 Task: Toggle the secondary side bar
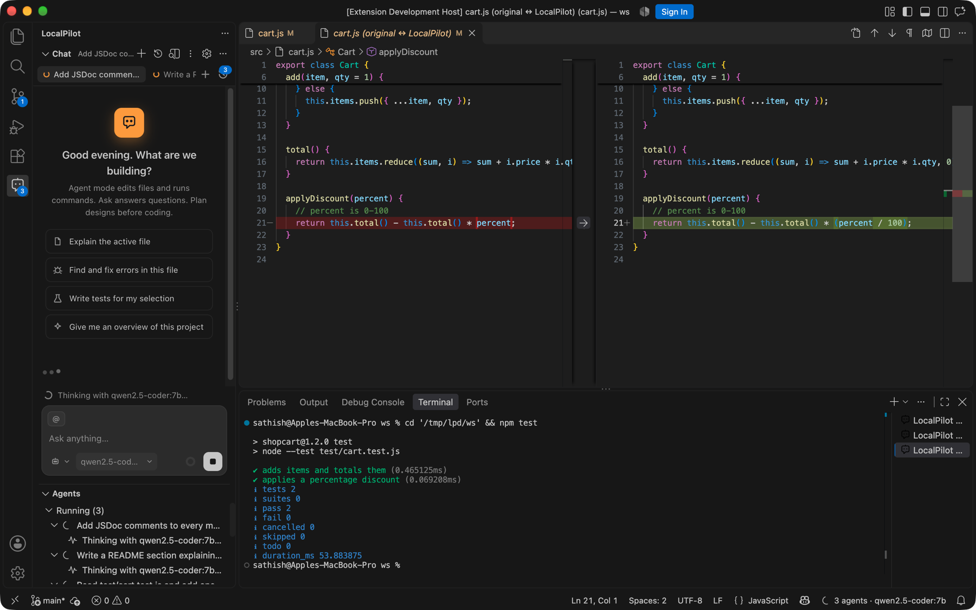coord(942,11)
